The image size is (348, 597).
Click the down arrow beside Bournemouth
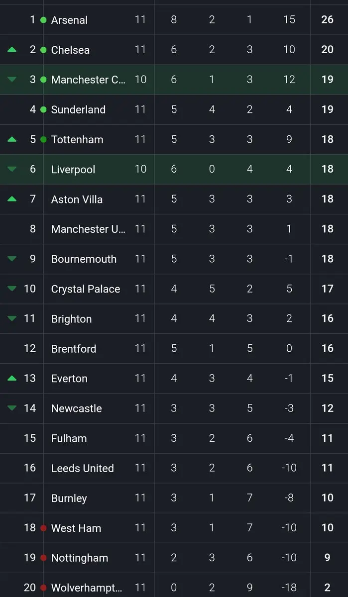click(x=12, y=259)
